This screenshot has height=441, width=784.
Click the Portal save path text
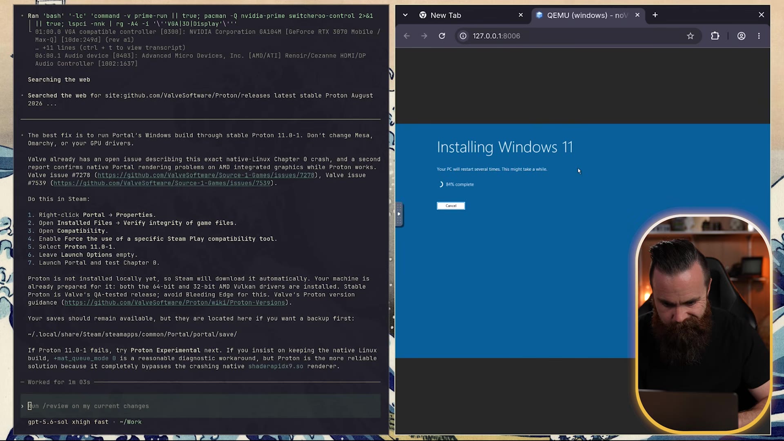coord(132,334)
